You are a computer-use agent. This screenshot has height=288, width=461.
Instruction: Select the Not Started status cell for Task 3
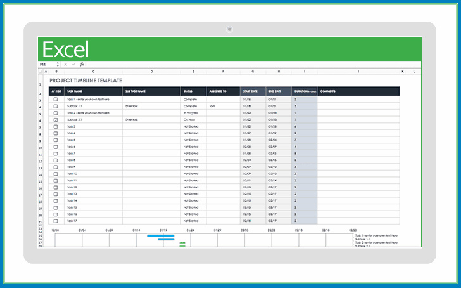click(x=193, y=127)
